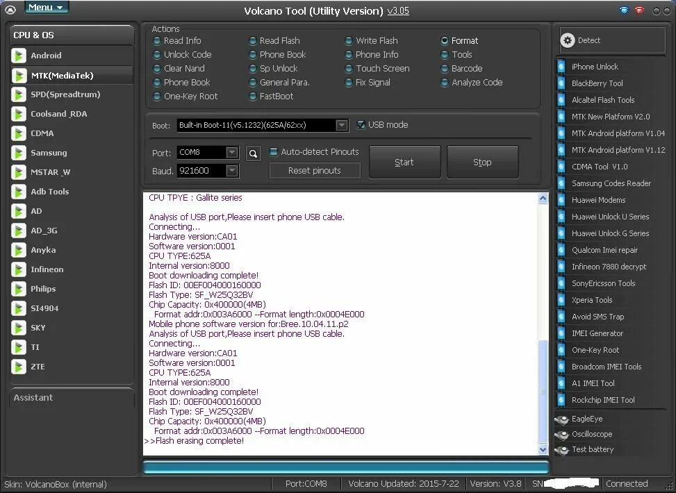Open Huawei Unlock U Series tool
This screenshot has width=676, height=493.
pyautogui.click(x=611, y=217)
